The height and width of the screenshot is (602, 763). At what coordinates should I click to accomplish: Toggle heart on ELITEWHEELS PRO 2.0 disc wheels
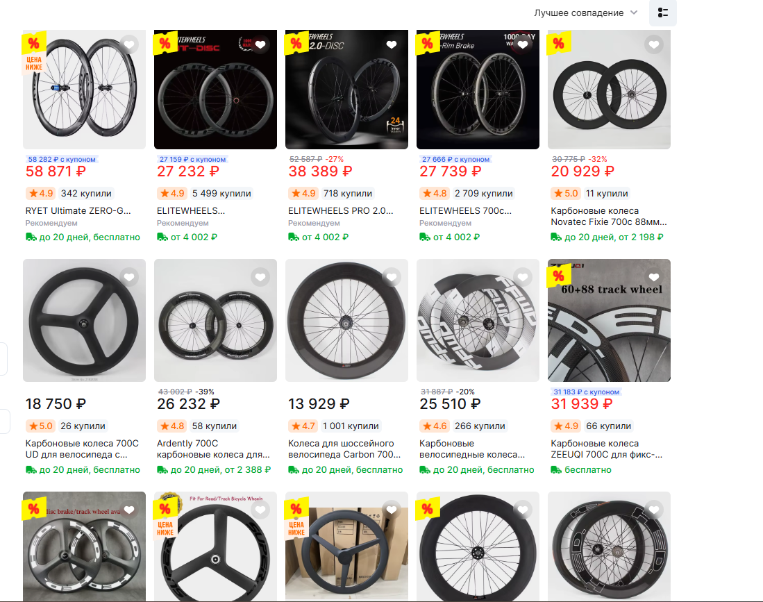pyautogui.click(x=392, y=44)
